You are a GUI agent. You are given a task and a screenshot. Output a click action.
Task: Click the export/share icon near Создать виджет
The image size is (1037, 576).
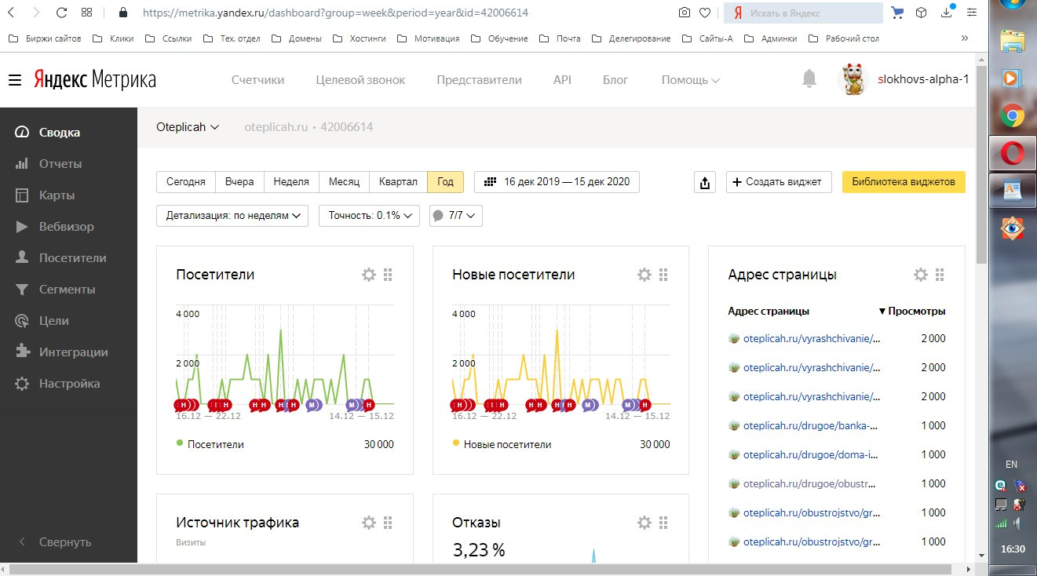pyautogui.click(x=704, y=182)
